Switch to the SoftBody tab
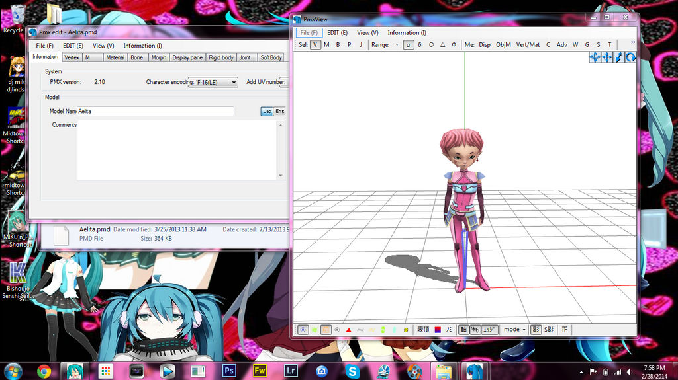This screenshot has height=380, width=678. click(271, 57)
